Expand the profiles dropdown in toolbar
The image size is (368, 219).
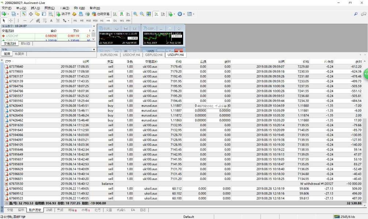tap(18, 14)
